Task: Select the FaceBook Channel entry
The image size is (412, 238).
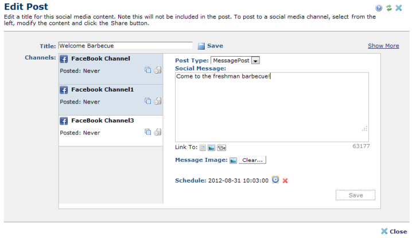Action: [x=100, y=58]
